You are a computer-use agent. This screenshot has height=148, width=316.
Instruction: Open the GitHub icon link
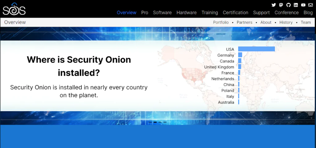point(289,5)
